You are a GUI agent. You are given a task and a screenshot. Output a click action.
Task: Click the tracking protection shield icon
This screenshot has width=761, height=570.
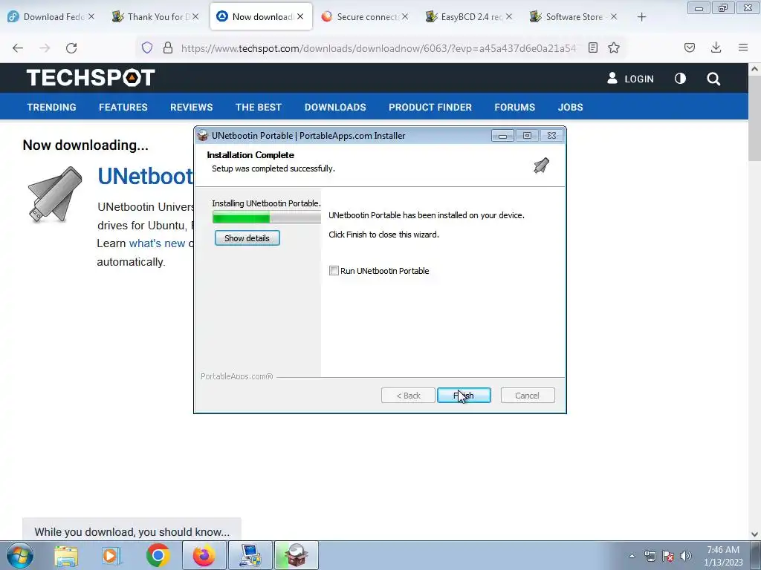point(147,47)
